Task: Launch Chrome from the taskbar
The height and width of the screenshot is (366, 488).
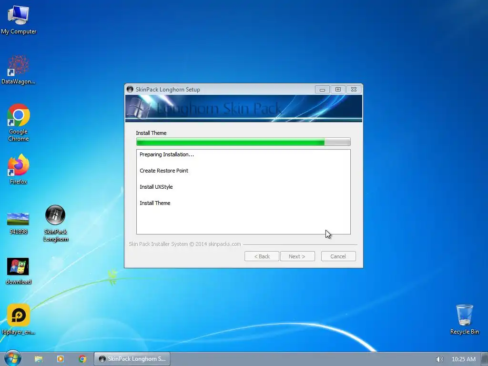Action: (82, 359)
